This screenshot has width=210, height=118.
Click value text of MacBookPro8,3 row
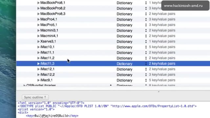pos(162,14)
